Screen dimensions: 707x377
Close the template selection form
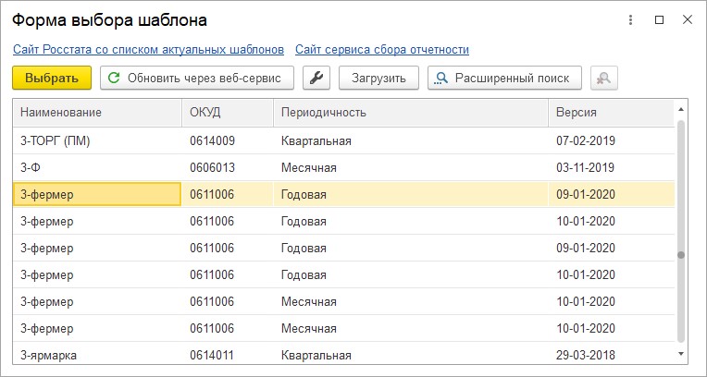click(688, 19)
